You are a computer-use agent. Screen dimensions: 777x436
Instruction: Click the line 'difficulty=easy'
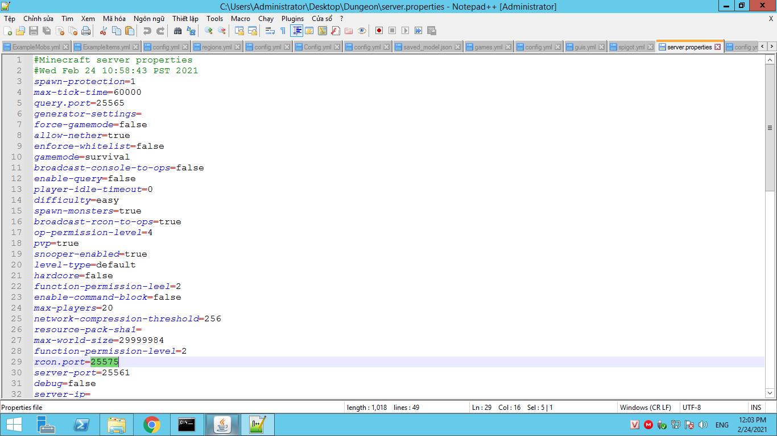76,200
